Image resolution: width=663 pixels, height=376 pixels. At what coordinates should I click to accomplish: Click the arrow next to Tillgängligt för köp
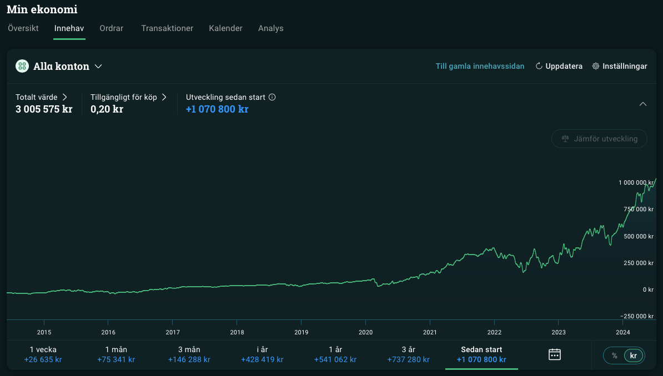coord(164,97)
